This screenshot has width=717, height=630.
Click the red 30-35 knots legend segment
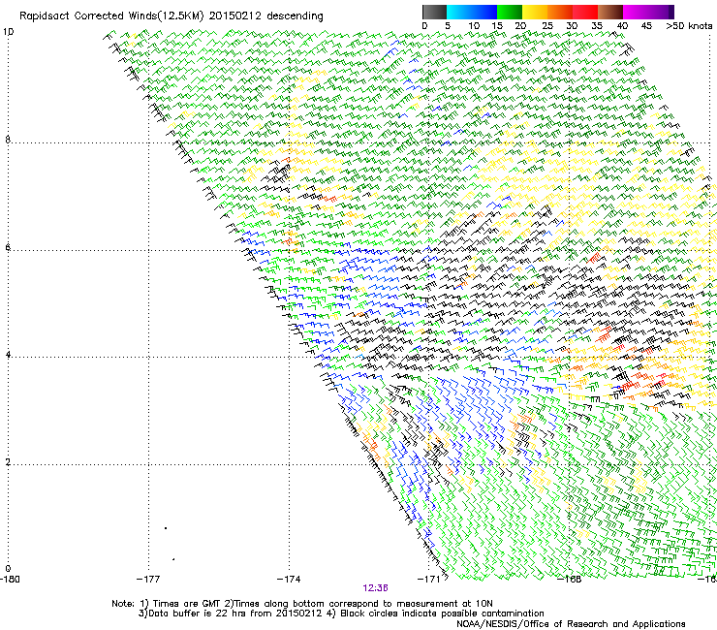click(x=585, y=12)
